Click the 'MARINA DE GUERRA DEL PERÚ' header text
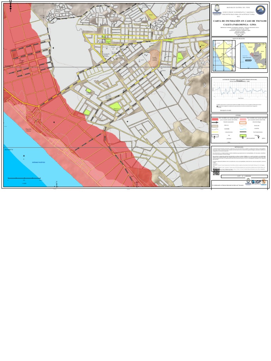Viewport: 271px width, 361px height. pyautogui.click(x=238, y=8)
